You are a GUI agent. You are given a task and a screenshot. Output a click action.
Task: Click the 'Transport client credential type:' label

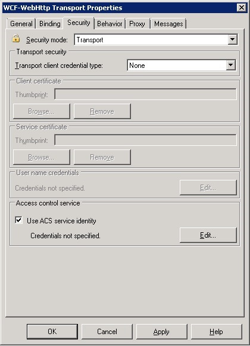point(59,66)
